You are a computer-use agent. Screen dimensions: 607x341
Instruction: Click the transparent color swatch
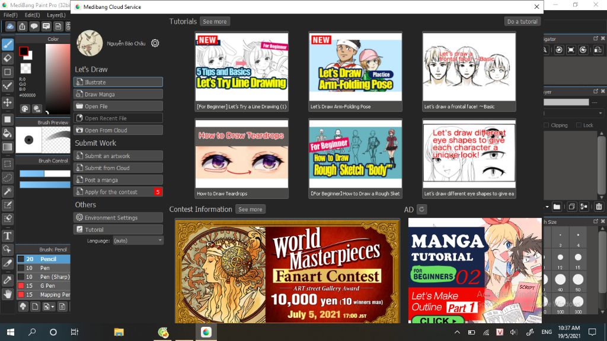coord(26,69)
